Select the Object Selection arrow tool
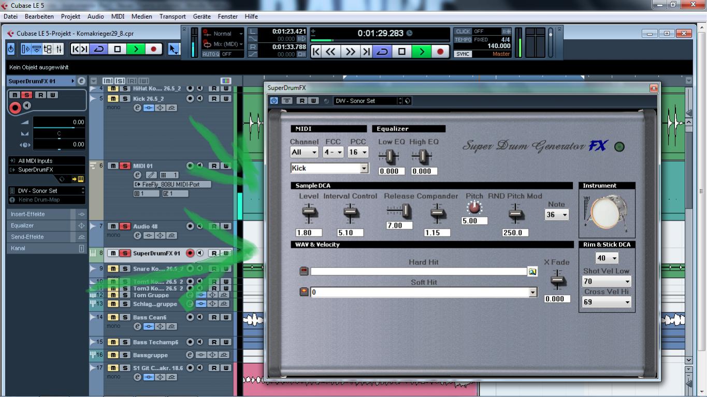The width and height of the screenshot is (707, 397). 174,49
